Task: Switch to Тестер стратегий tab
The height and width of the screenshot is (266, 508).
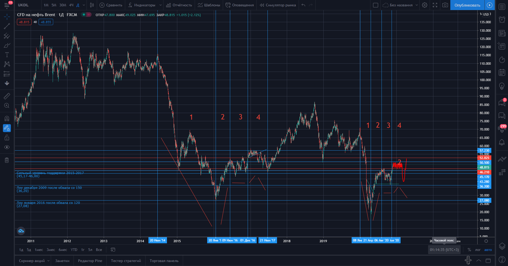Action: [x=126, y=261]
